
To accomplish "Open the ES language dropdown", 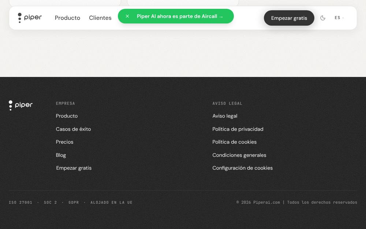I will [339, 18].
